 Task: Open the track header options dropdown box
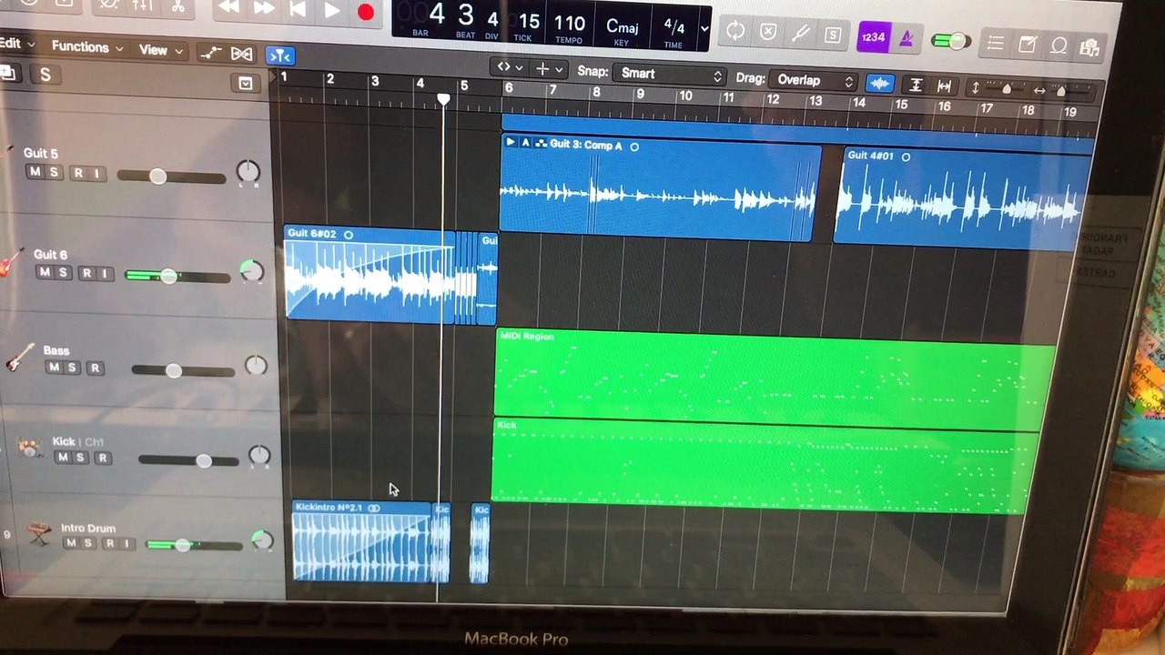coord(245,84)
